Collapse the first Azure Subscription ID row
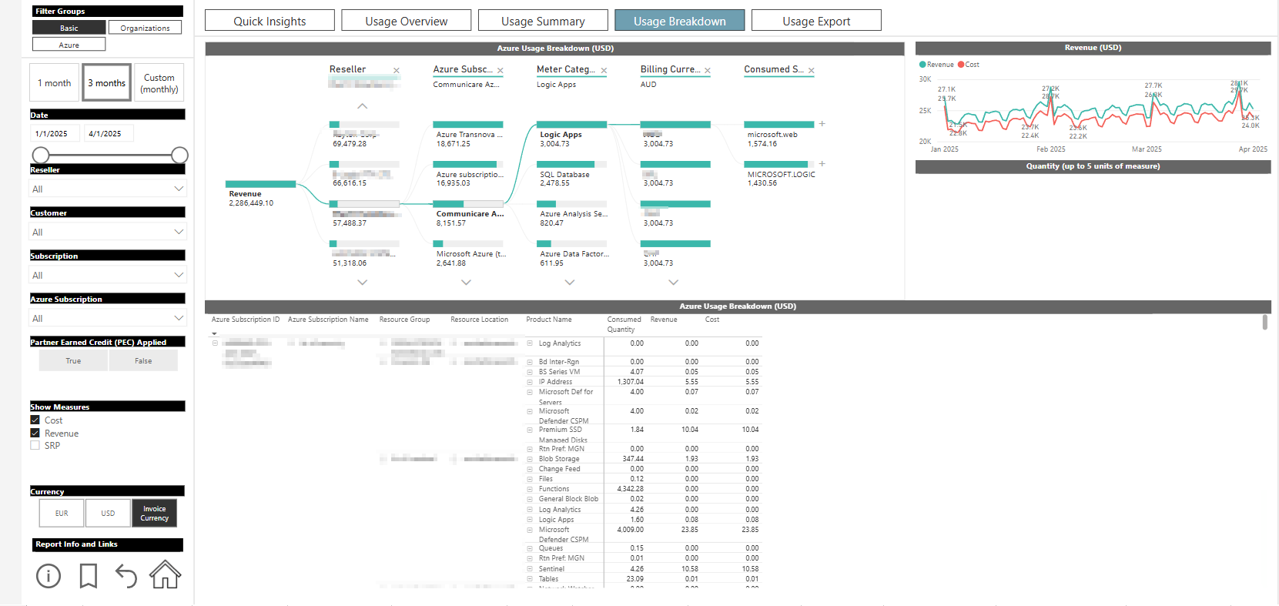The width and height of the screenshot is (1279, 606). point(216,343)
